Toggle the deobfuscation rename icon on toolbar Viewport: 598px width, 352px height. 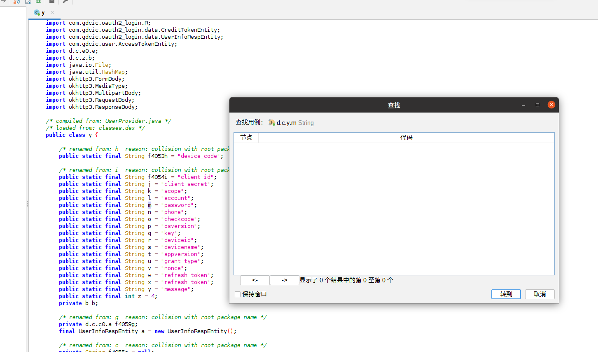[x=28, y=2]
